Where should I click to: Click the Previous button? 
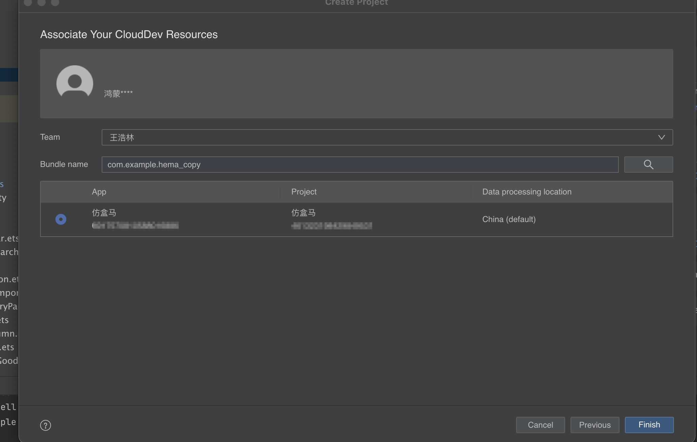tap(594, 425)
